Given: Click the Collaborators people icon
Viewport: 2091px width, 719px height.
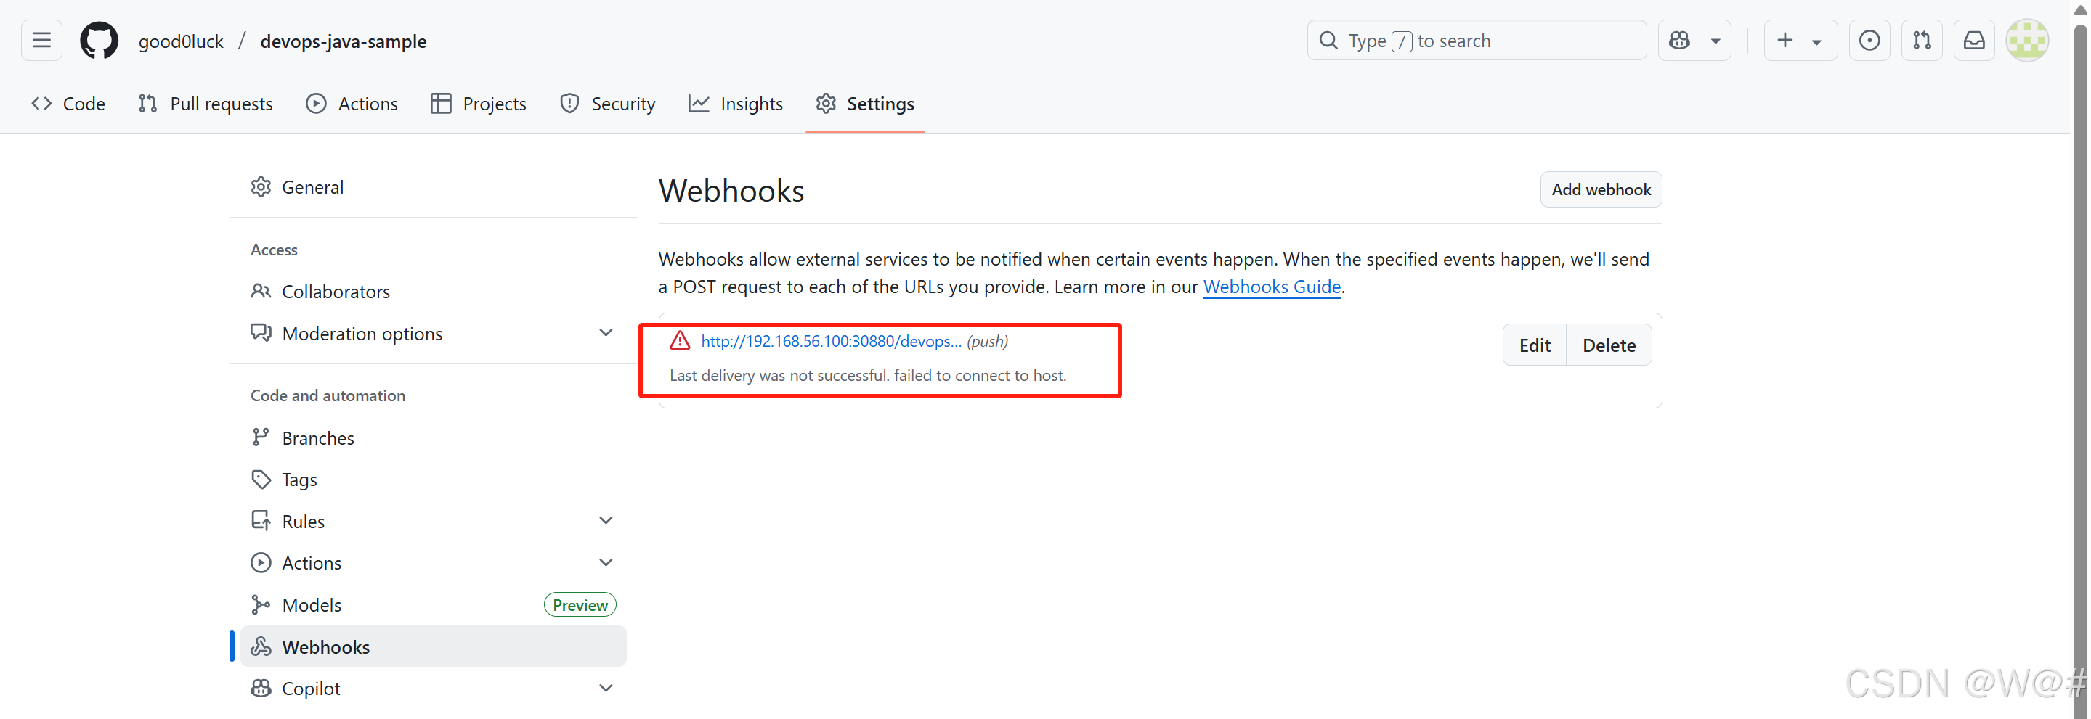Looking at the screenshot, I should (x=261, y=291).
